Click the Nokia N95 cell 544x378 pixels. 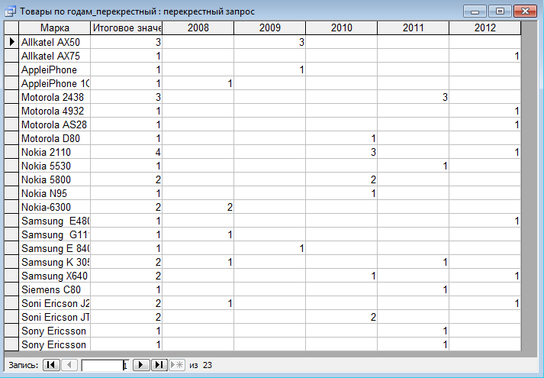pos(54,193)
